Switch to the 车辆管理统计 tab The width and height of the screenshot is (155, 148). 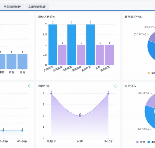pos(37,7)
